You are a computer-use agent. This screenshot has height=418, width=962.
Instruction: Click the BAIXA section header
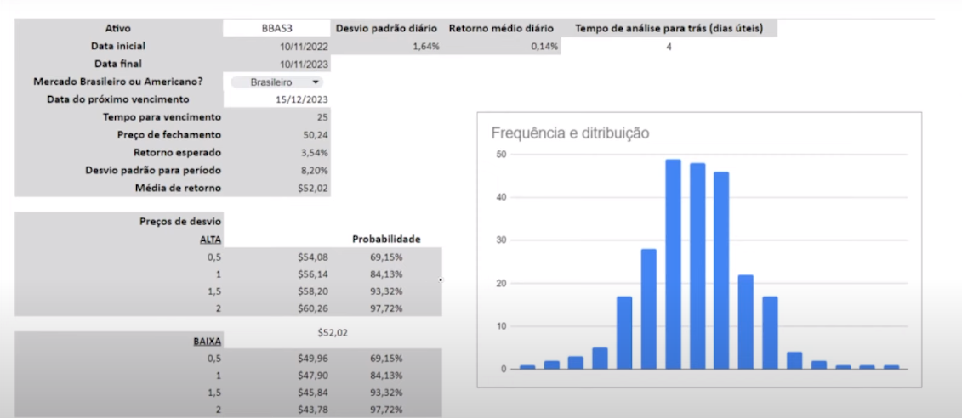208,342
